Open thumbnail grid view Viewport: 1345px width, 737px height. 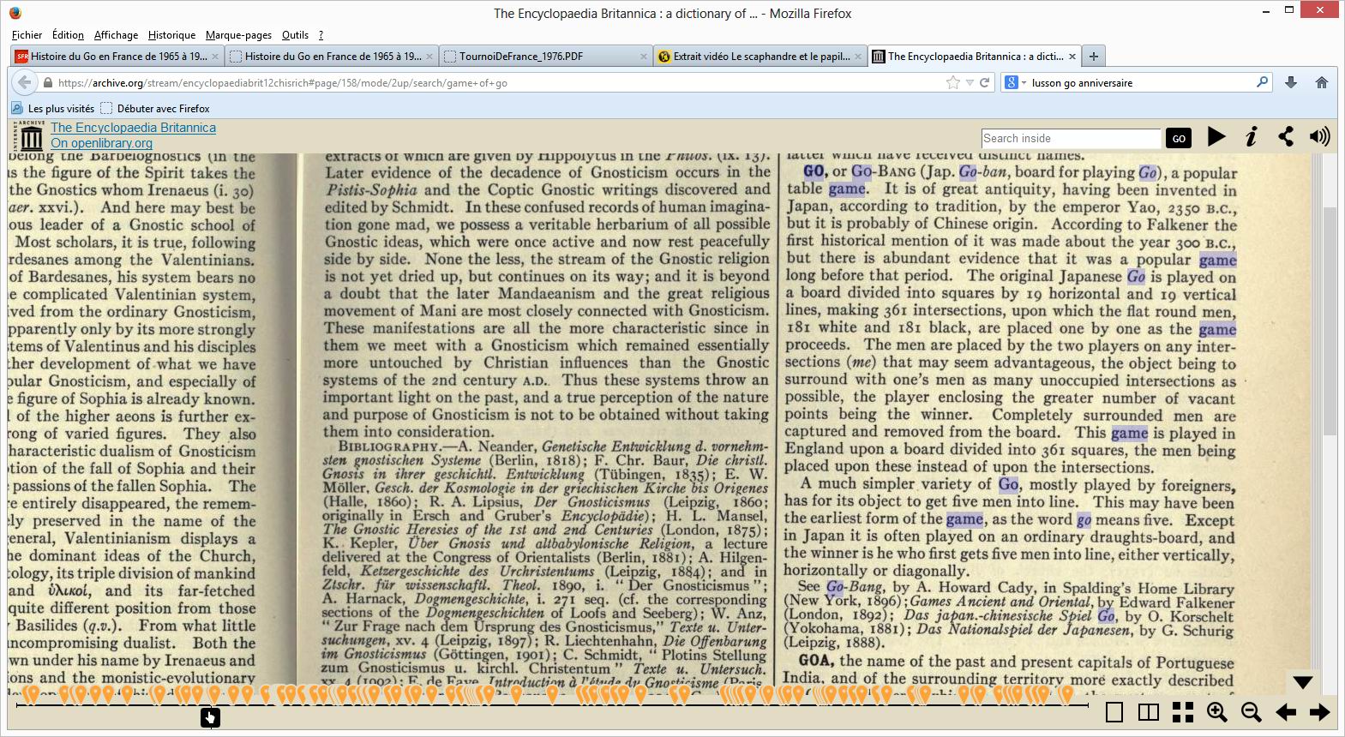pyautogui.click(x=1183, y=712)
